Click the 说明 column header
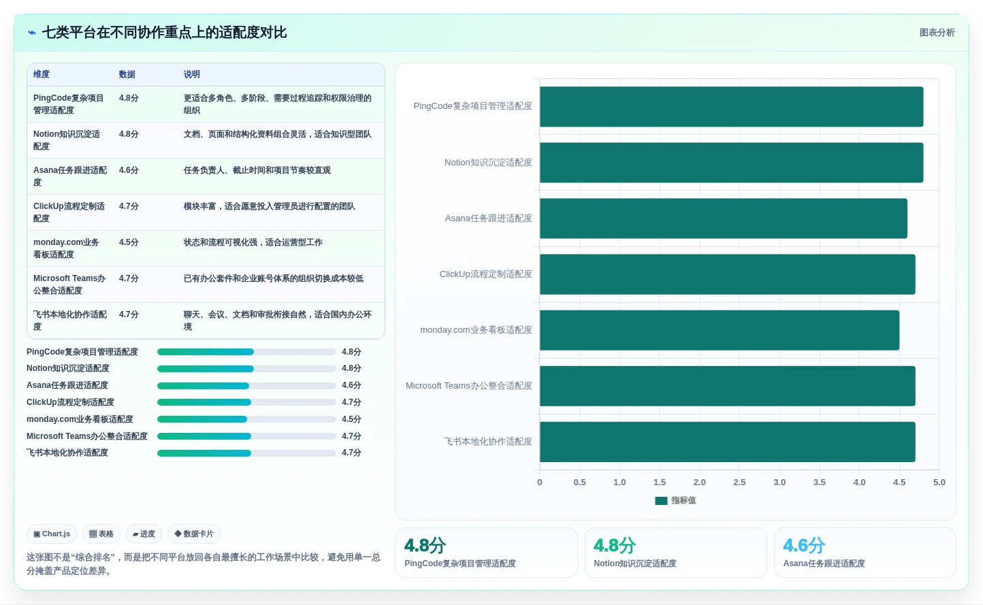Viewport: 983px width, 605px height. [192, 74]
